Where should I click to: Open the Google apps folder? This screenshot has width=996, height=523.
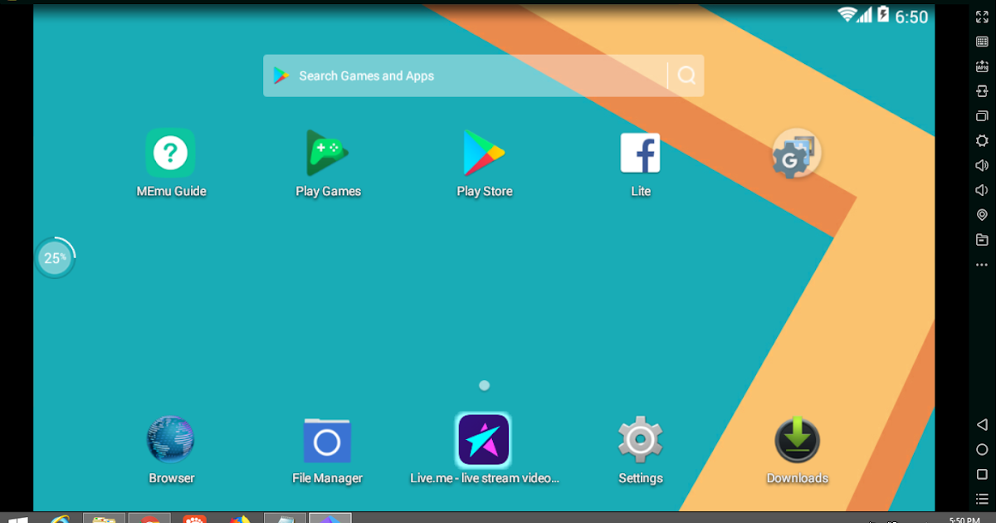(797, 154)
